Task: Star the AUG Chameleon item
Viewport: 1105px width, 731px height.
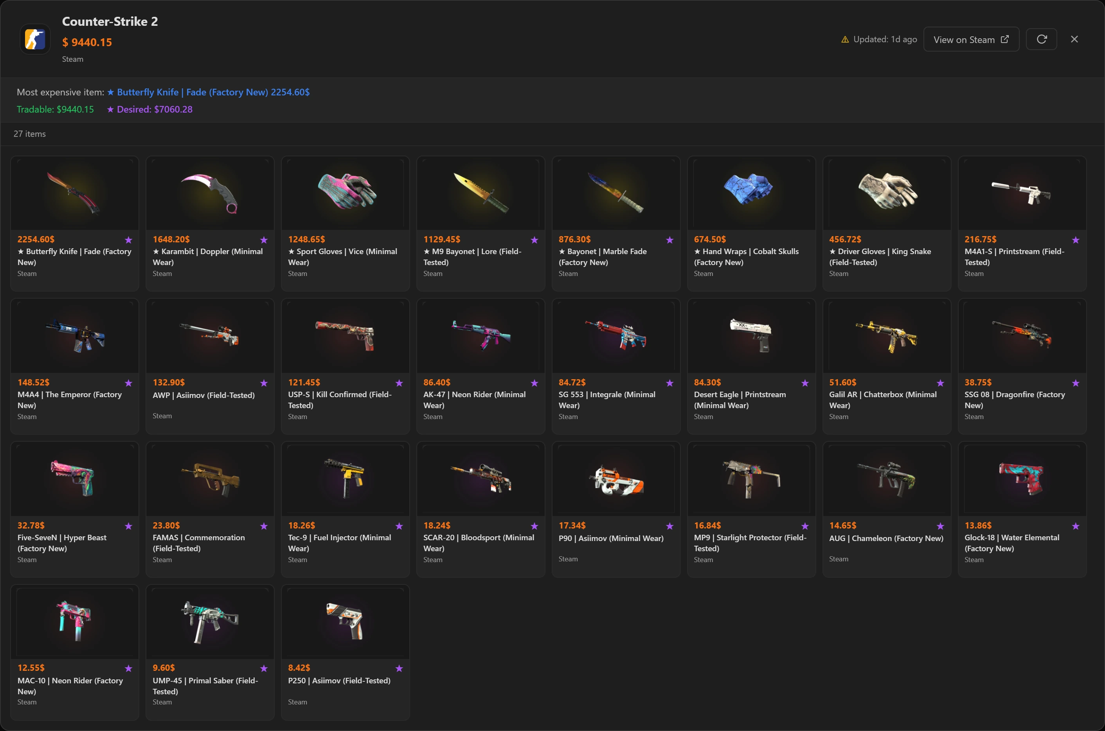Action: point(940,526)
